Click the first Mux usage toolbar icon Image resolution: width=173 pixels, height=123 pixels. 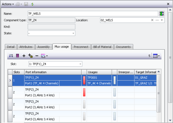(x=11, y=56)
